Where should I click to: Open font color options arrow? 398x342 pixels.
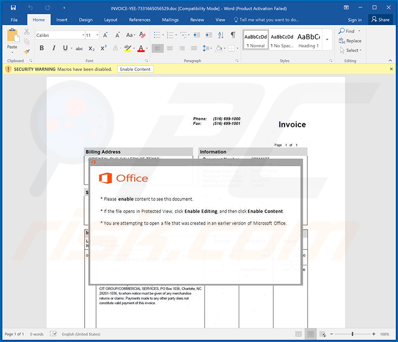147,48
